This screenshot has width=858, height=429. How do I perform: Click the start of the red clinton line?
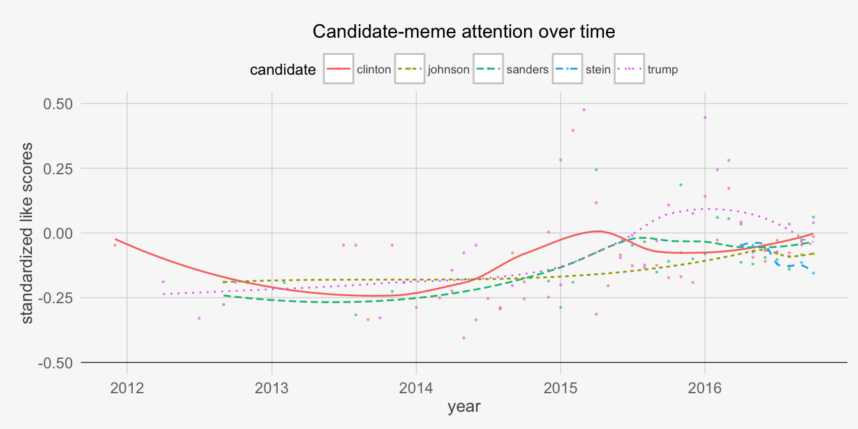tap(116, 239)
